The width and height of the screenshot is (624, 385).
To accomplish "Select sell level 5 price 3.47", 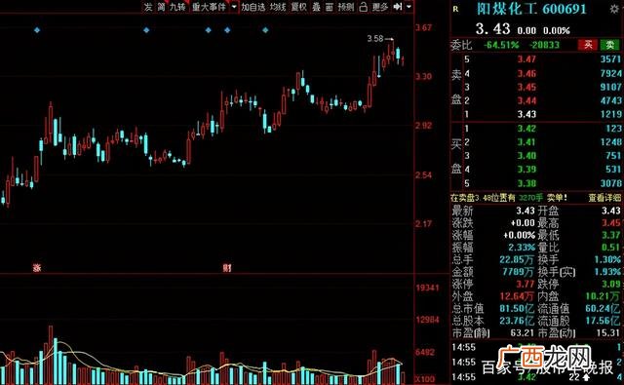I will point(526,59).
